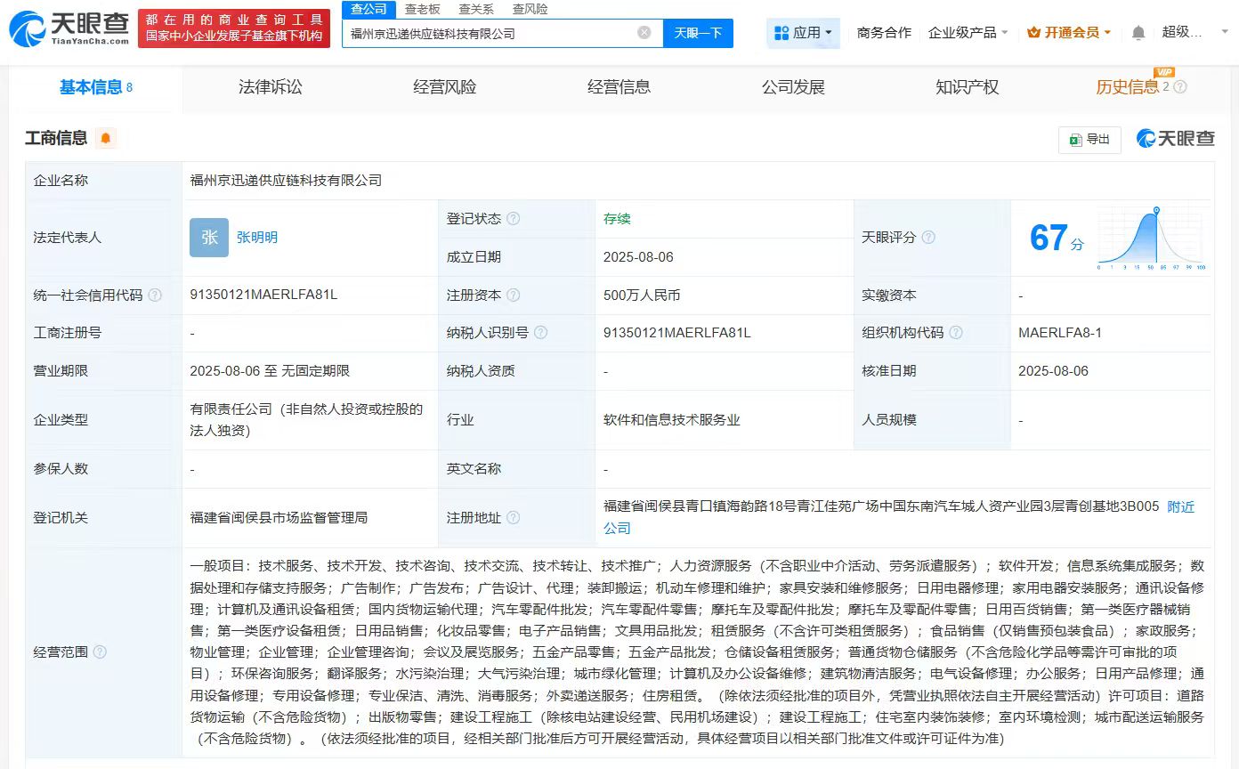This screenshot has width=1239, height=769.
Task: Open legal representative 张明明 link
Action: (257, 238)
